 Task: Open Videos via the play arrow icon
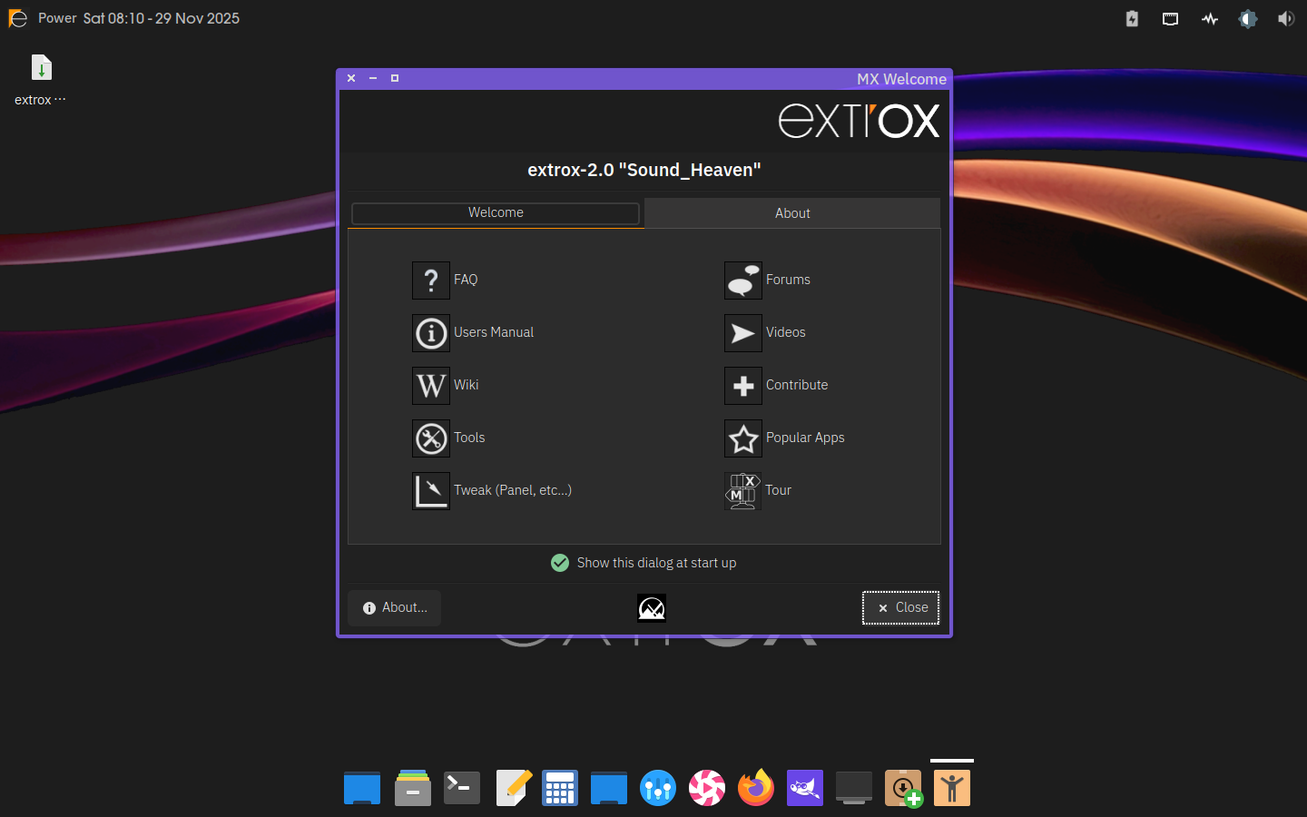(x=743, y=333)
